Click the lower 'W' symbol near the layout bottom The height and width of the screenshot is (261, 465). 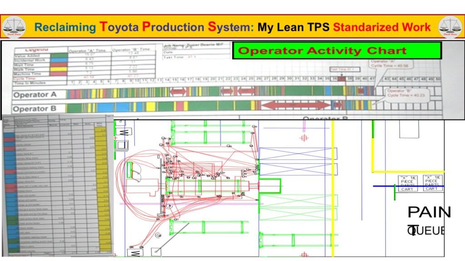135,253
